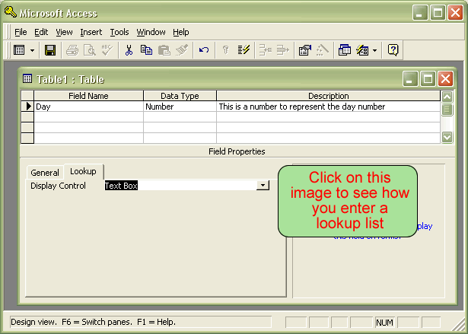468x334 pixels.
Task: Open Microsoft Access Help icon
Action: [393, 50]
